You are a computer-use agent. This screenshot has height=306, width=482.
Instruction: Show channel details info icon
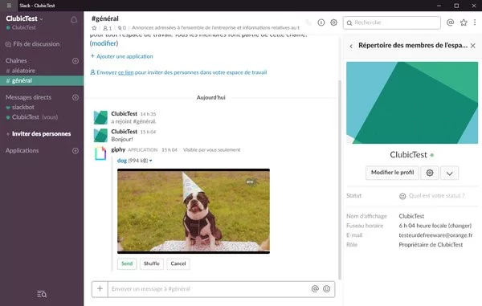pyautogui.click(x=321, y=22)
